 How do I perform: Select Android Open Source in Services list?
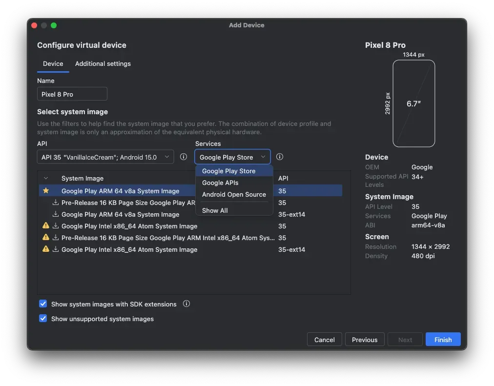[x=234, y=194]
